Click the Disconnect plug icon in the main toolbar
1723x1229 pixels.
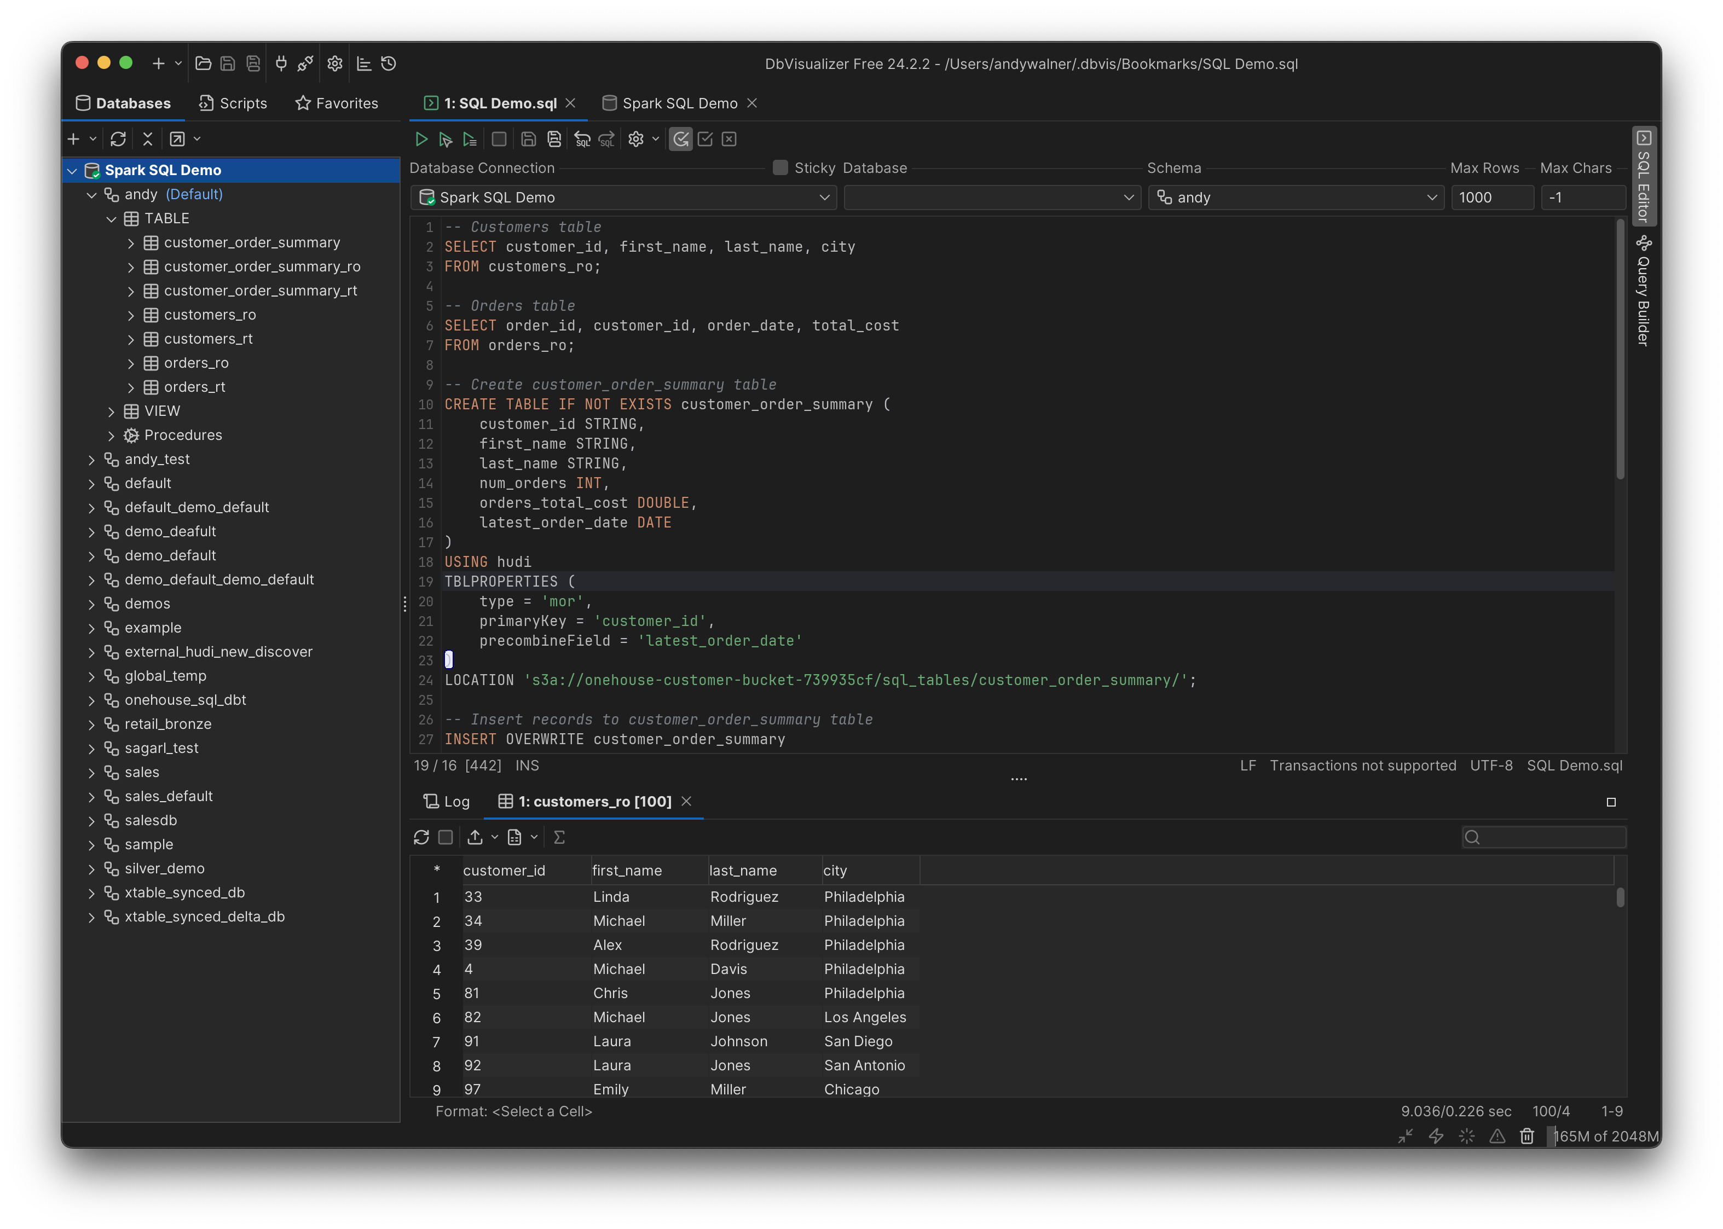[305, 63]
